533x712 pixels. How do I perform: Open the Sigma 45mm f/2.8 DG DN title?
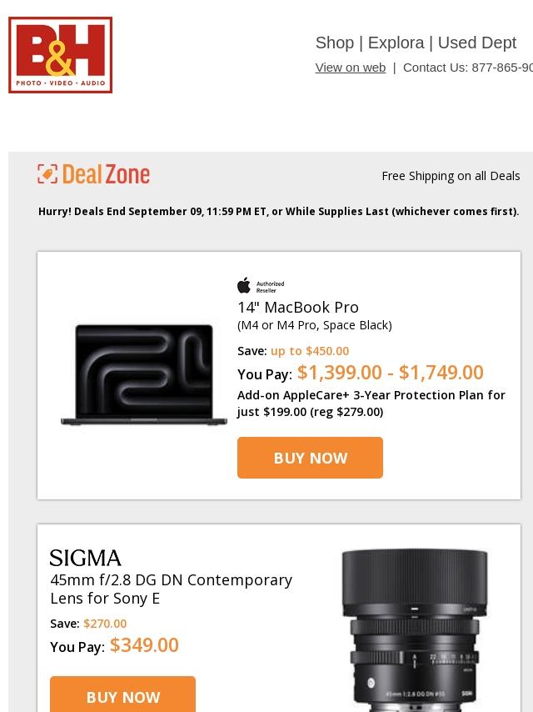click(x=171, y=589)
